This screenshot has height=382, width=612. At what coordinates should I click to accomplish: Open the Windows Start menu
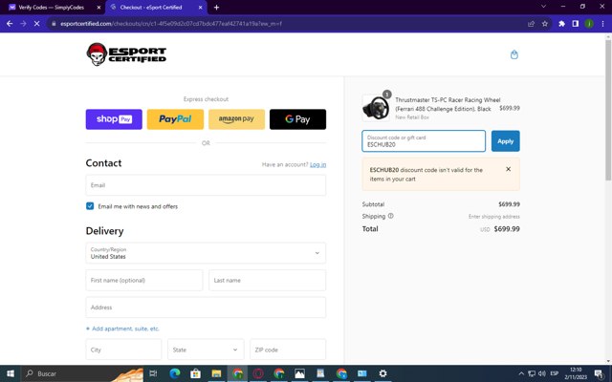[11, 373]
